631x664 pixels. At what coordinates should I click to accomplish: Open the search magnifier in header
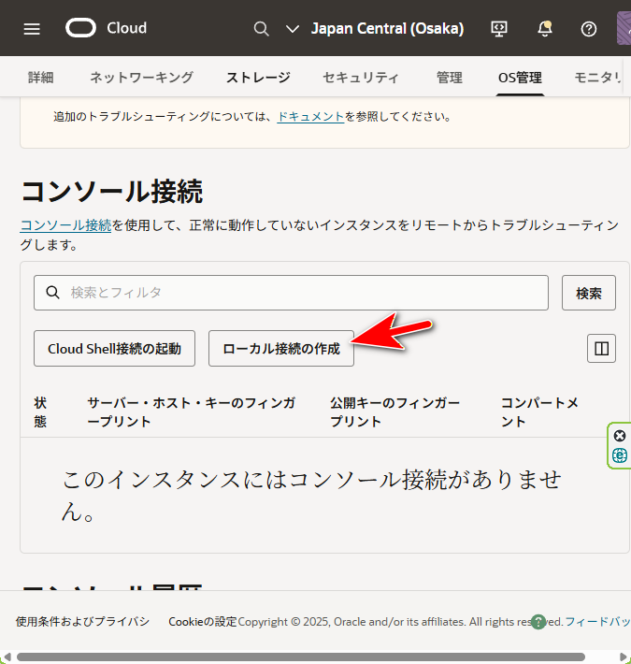(262, 28)
